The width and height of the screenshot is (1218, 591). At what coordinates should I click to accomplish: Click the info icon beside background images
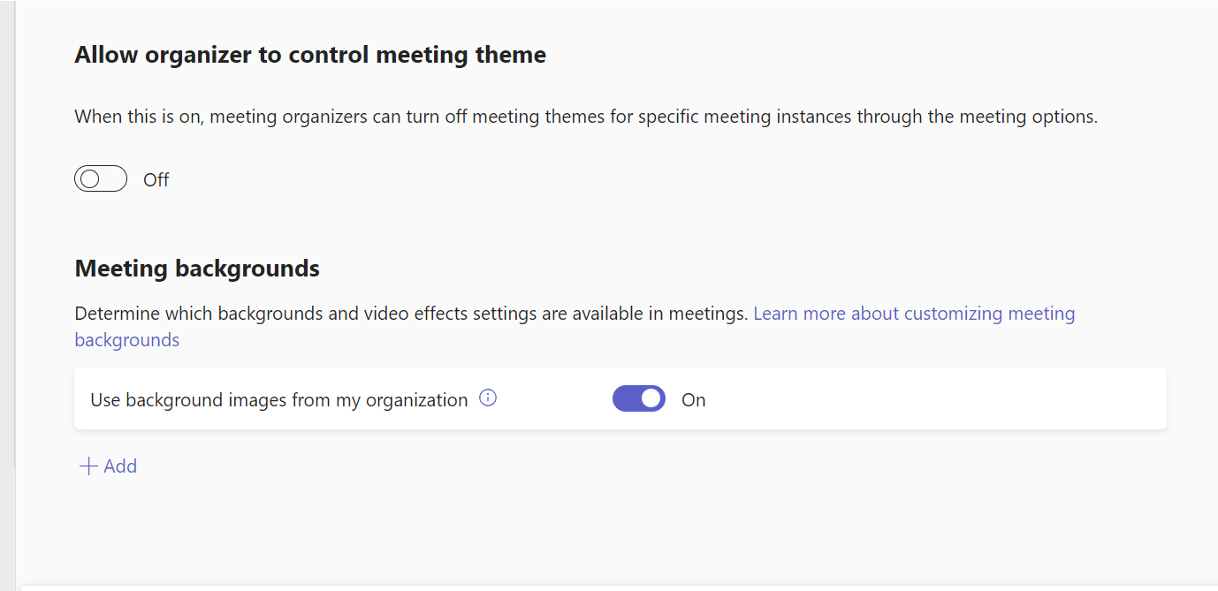tap(488, 398)
